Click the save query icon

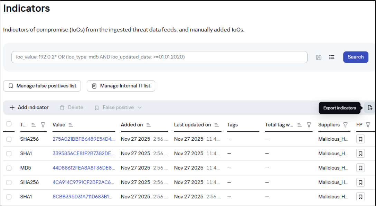318,57
